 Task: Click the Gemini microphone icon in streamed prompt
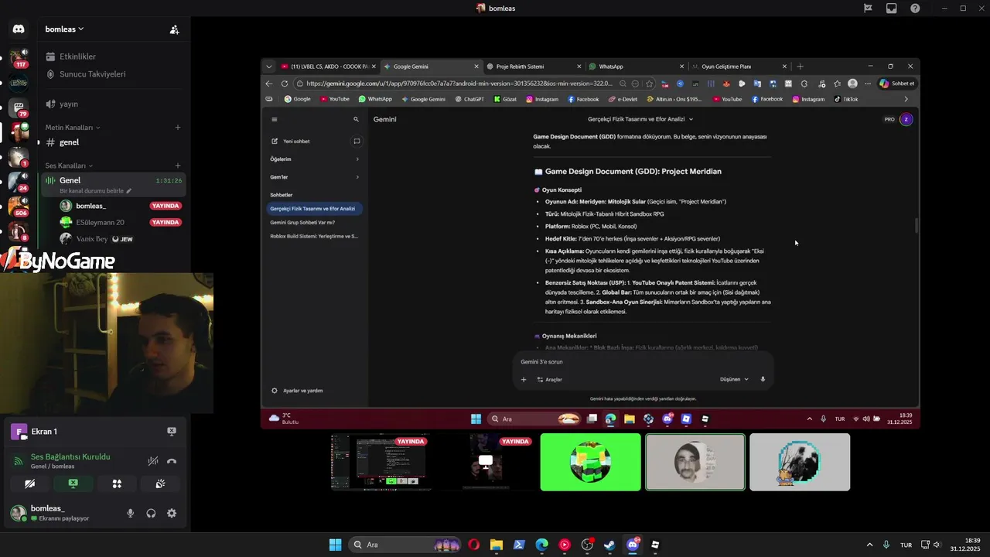click(763, 379)
